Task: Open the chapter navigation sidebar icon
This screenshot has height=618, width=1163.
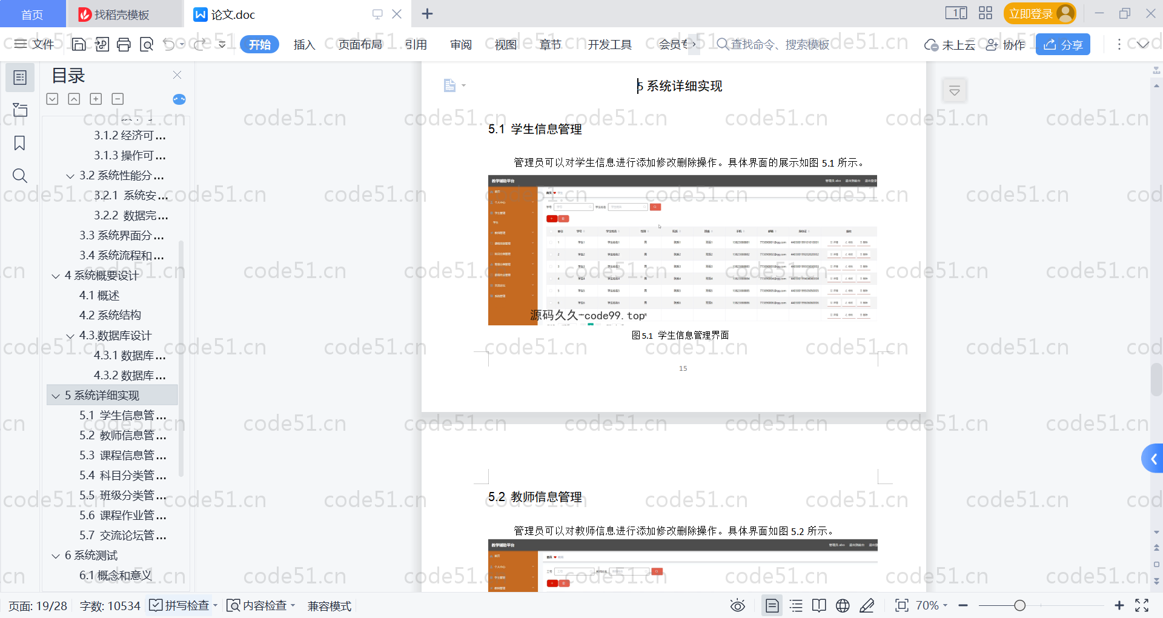Action: click(x=20, y=110)
